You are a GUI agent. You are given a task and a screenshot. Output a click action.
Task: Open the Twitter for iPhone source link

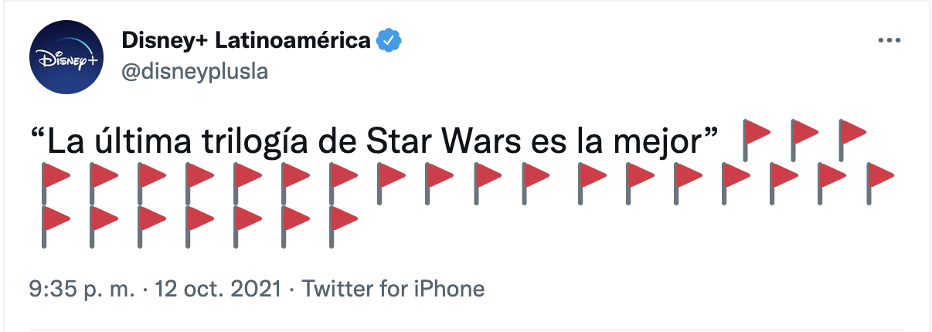(393, 290)
